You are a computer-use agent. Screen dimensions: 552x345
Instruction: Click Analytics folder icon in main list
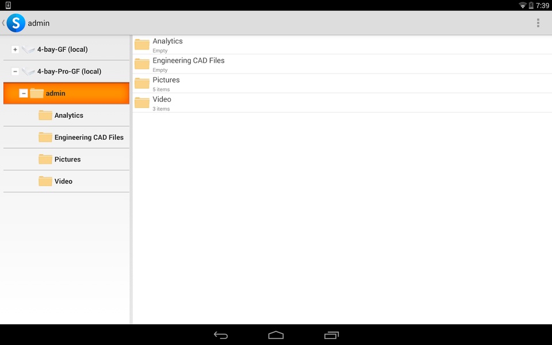point(142,44)
